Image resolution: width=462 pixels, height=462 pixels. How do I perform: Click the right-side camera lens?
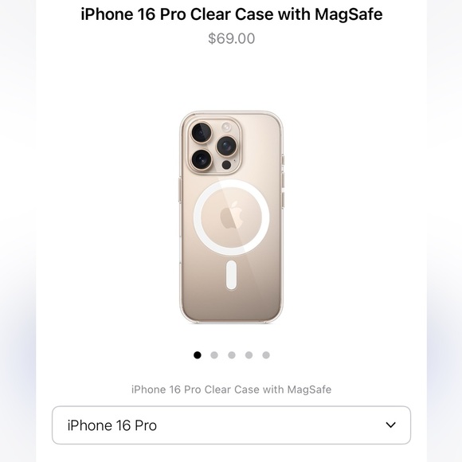pyautogui.click(x=226, y=146)
